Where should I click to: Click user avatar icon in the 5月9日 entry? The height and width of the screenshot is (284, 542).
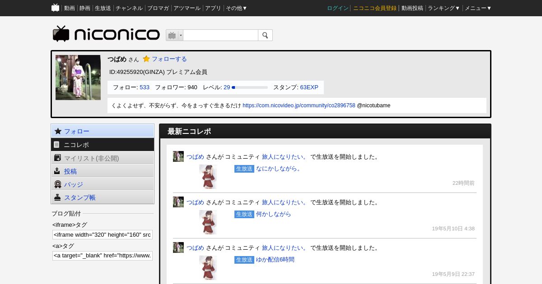178,247
